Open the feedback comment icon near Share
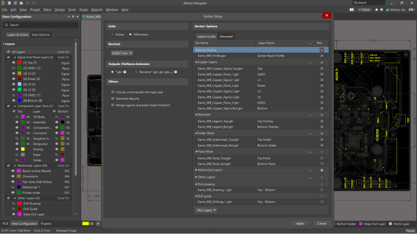 [352, 9]
